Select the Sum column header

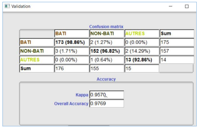[177, 34]
